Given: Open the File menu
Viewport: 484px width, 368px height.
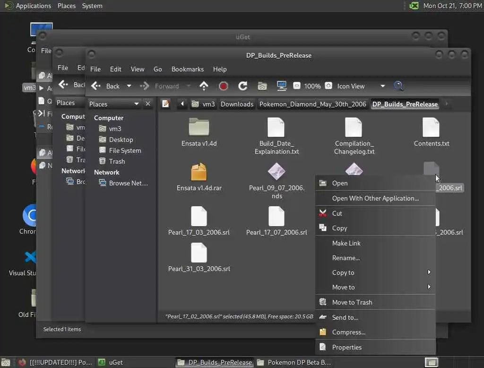Looking at the screenshot, I should click(x=95, y=69).
